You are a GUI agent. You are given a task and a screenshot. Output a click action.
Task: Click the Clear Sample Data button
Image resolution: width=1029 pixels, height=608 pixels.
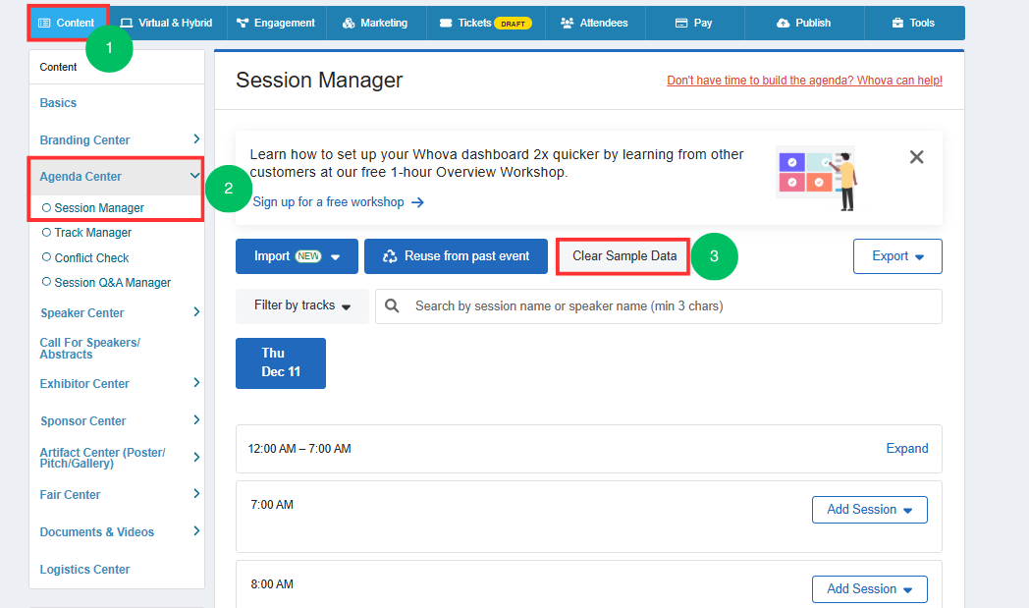(623, 256)
